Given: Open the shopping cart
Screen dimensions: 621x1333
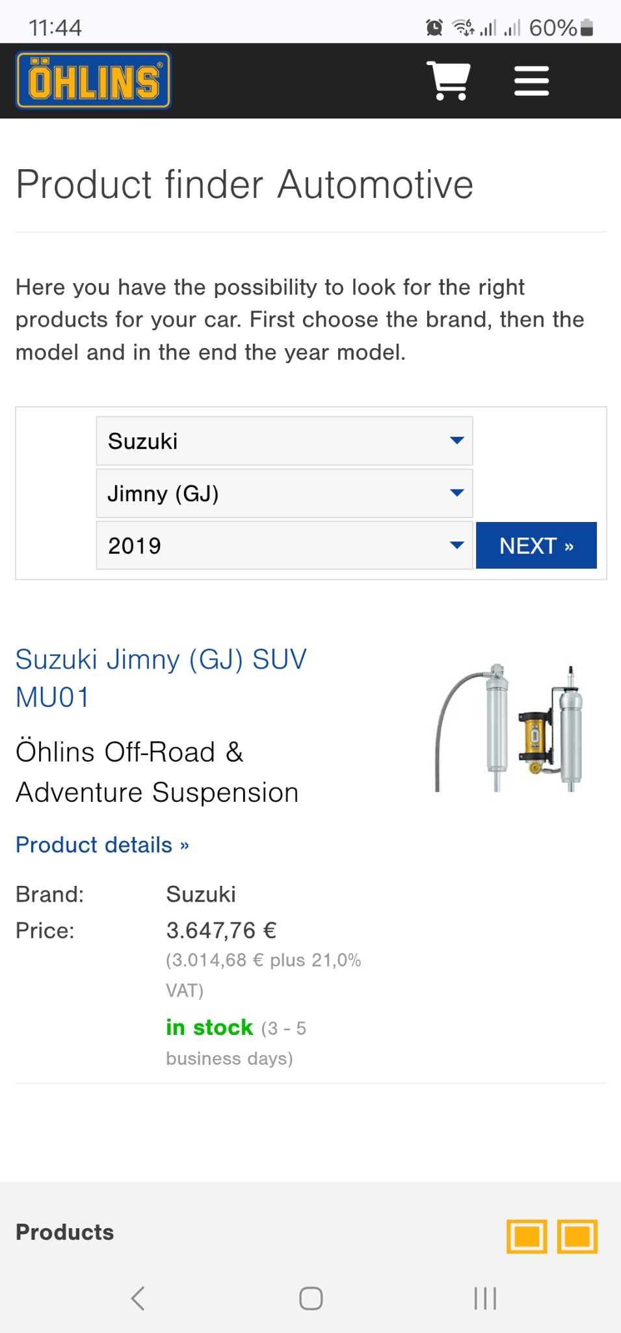Looking at the screenshot, I should (x=448, y=81).
